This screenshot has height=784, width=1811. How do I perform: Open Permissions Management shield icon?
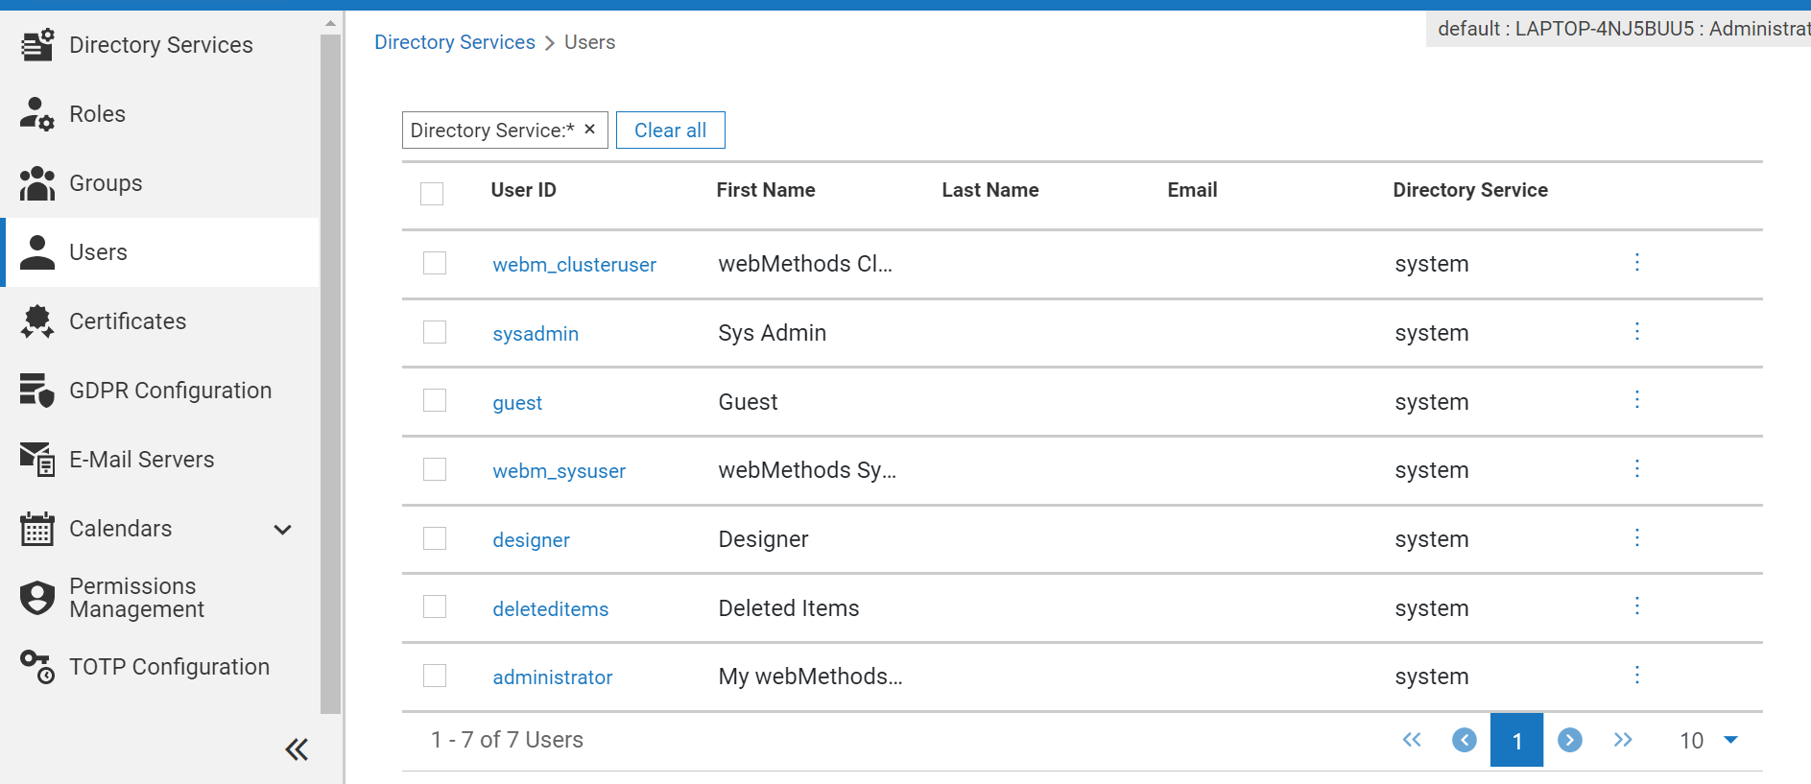[37, 598]
